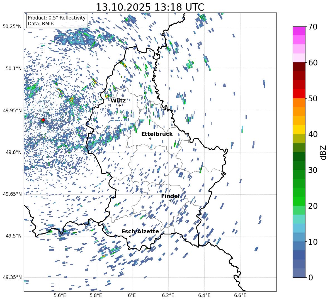Viewport: 330px width, 301px height.
Task: Click the dBZ colorbar axis label
Action: [x=324, y=152]
